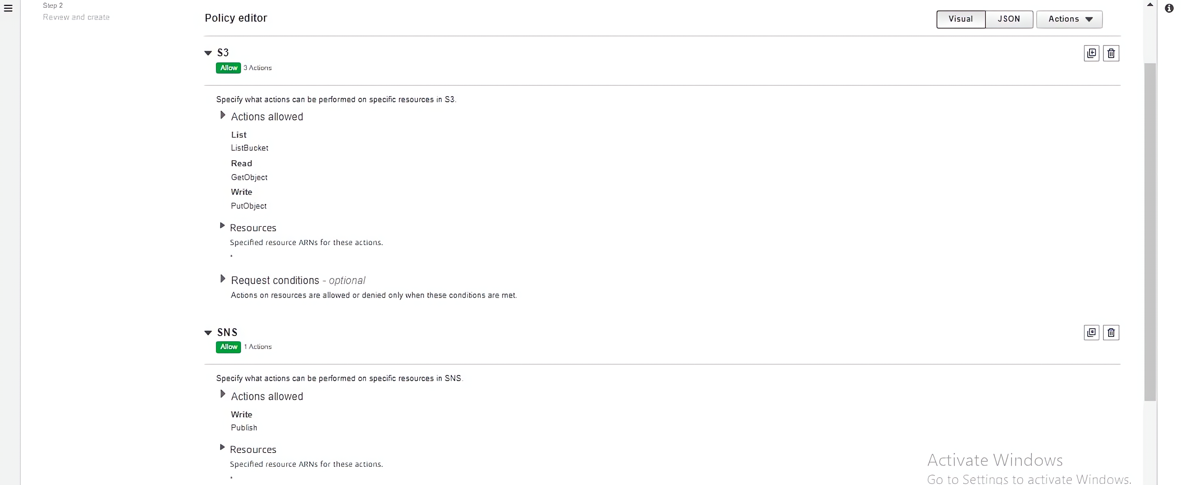Switch to the JSON editor tab
This screenshot has height=485, width=1181.
coord(1008,19)
